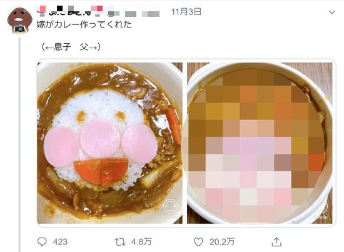Image resolution: width=344 pixels, height=252 pixels.
Task: Click the retweet arrows icon
Action: click(x=120, y=242)
